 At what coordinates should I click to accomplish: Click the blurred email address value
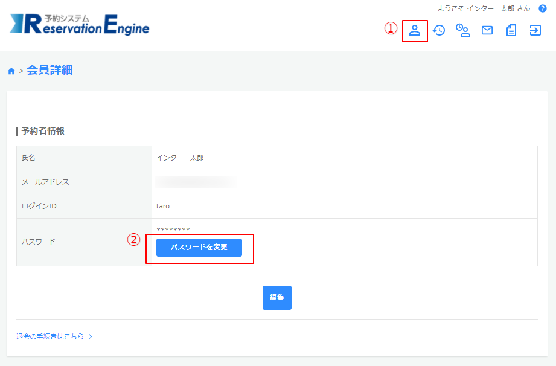[x=195, y=182]
